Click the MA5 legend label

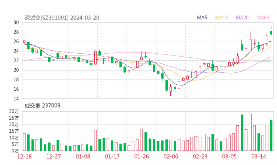[x=202, y=18]
